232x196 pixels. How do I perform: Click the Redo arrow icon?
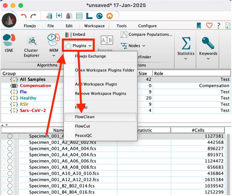pyautogui.click(x=33, y=16)
